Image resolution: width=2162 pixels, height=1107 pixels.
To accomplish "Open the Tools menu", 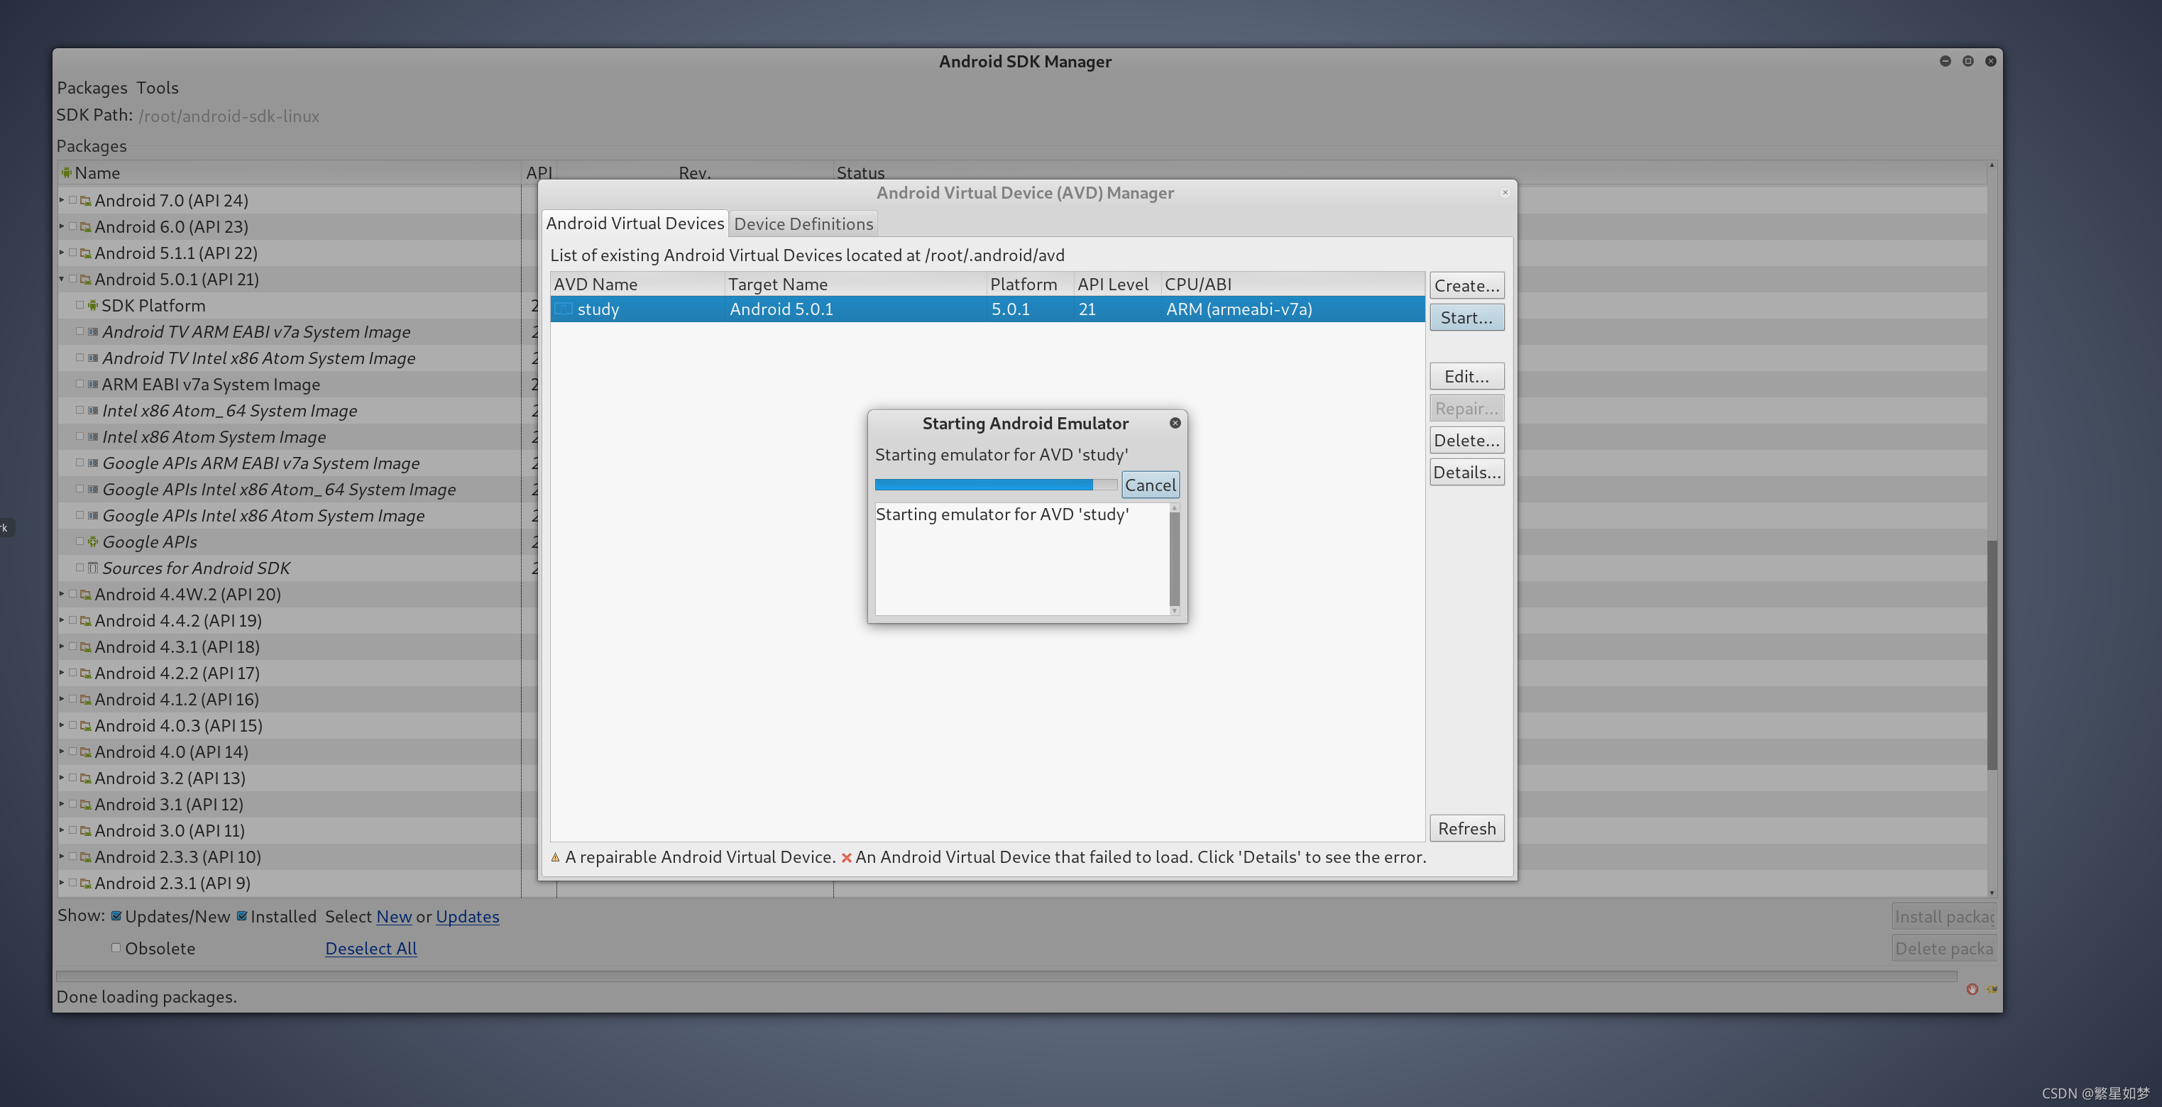I will coord(157,87).
